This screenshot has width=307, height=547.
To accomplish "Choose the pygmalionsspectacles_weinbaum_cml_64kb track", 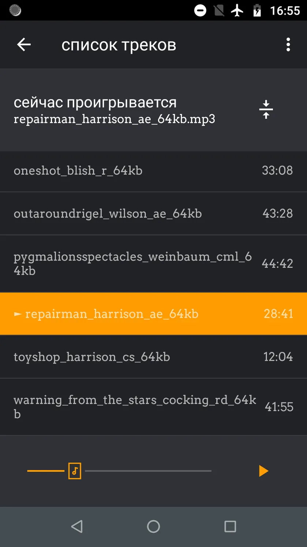I will 153,264.
